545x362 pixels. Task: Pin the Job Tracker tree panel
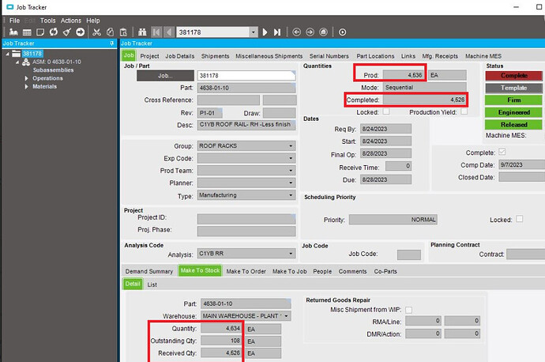(111, 43)
